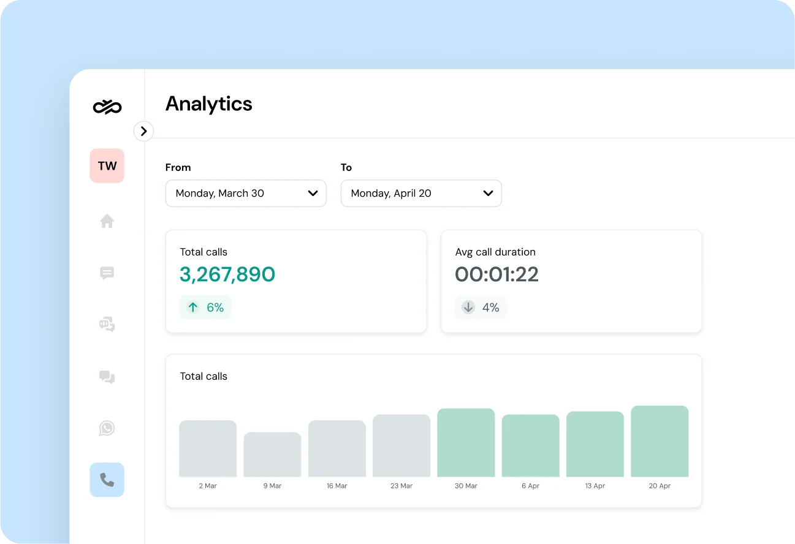Open the From date dropdown

[246, 194]
